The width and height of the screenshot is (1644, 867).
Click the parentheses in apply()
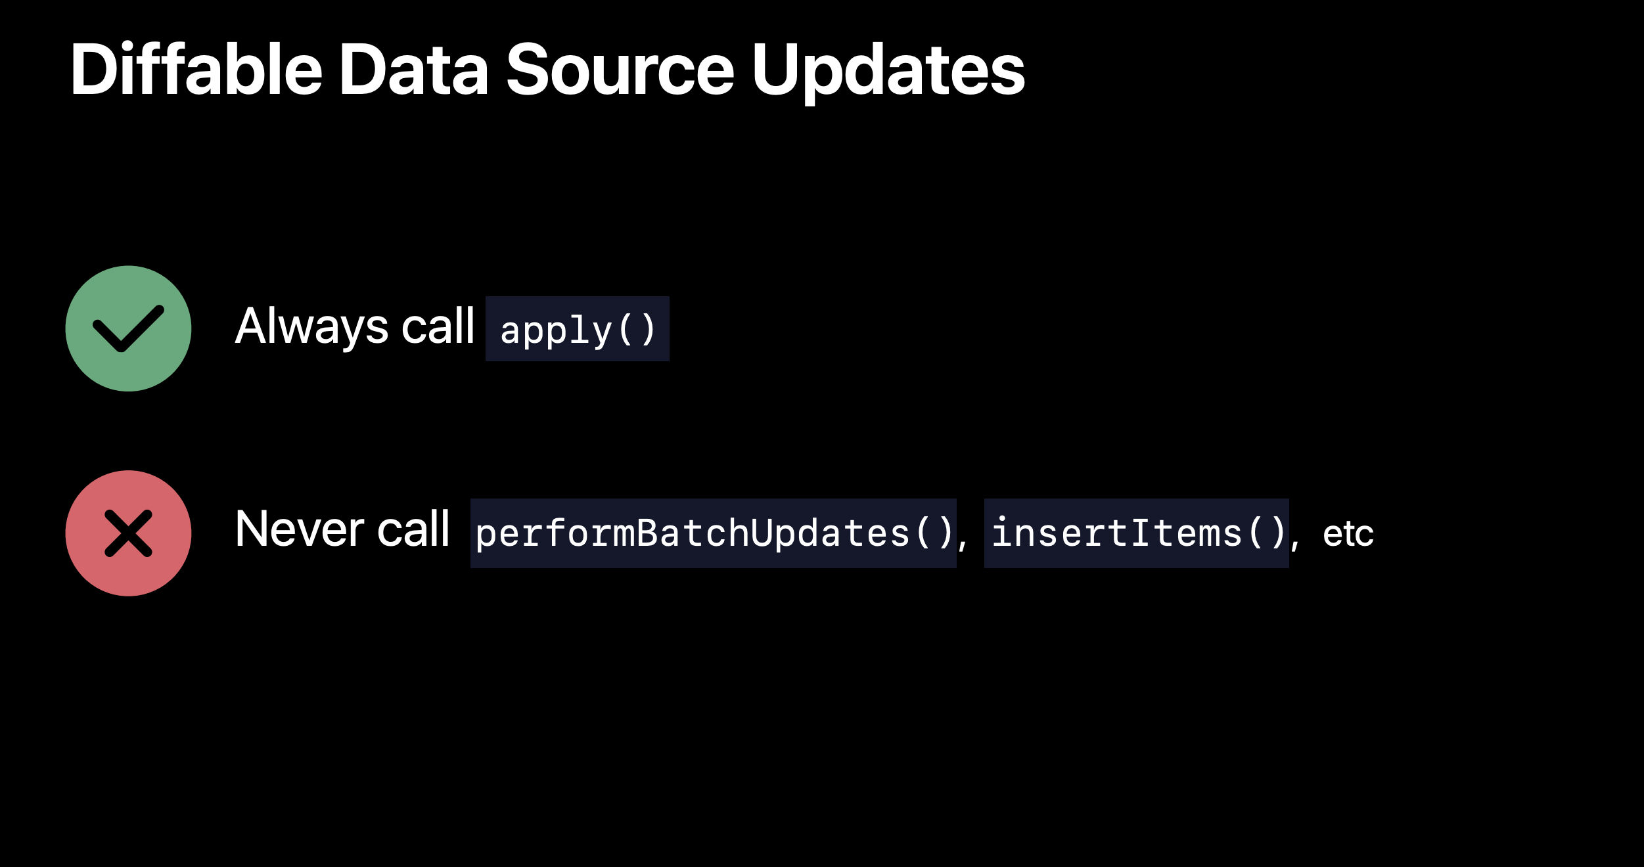pyautogui.click(x=637, y=329)
